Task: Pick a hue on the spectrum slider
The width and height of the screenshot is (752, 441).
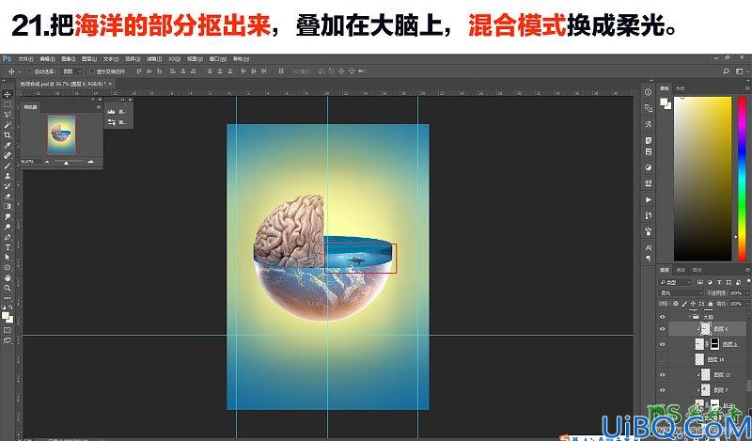Action: pyautogui.click(x=742, y=178)
